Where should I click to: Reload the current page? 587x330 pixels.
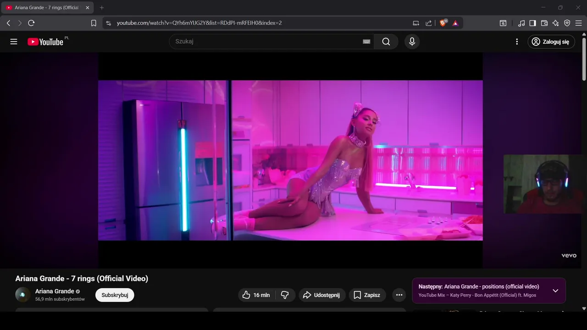31,23
